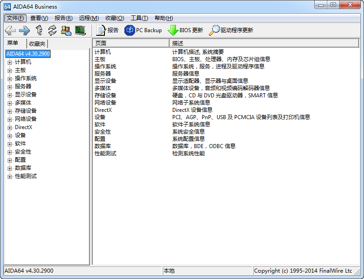This screenshot has width=364, height=279.
Task: Click the back navigation arrow
Action: (9, 30)
